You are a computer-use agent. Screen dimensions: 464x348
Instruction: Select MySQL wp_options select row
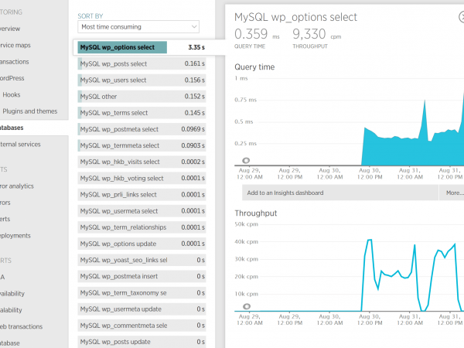coord(142,47)
